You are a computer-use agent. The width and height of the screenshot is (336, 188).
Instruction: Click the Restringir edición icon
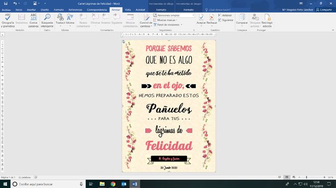(x=267, y=17)
